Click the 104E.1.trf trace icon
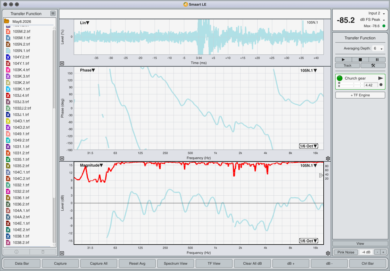Viewport: 390px width, 271px height. (8, 223)
